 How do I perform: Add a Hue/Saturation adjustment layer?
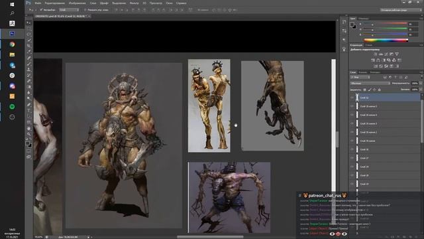(373, 60)
